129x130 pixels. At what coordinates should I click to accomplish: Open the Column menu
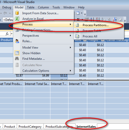[43, 7]
